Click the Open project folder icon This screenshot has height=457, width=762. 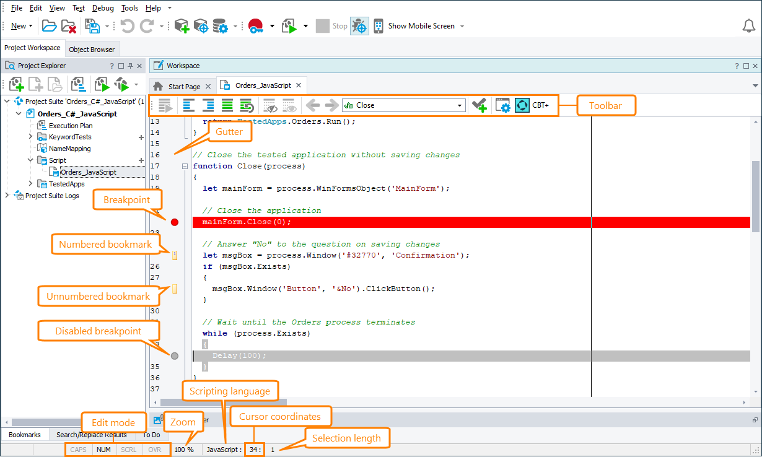[50, 26]
